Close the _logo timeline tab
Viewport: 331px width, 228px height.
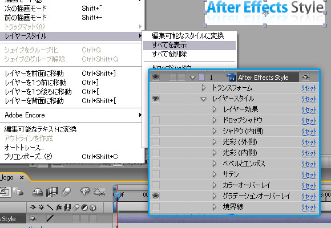[x=22, y=178]
